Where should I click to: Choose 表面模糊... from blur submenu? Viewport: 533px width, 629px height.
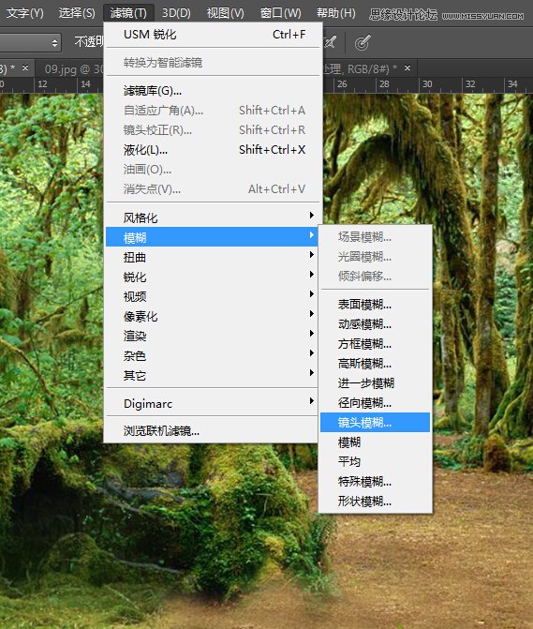pos(375,305)
